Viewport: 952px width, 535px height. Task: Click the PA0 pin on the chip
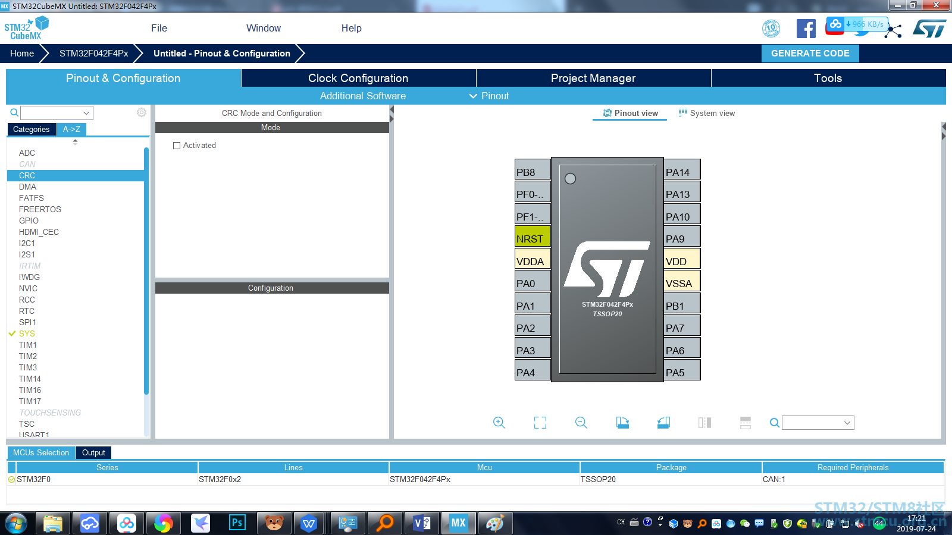(x=533, y=281)
